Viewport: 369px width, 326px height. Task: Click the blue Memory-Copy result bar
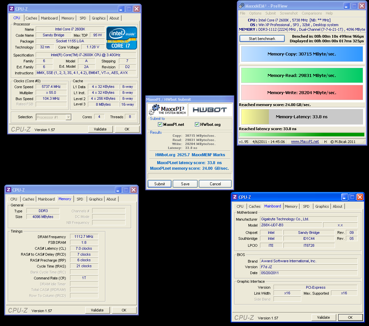(302, 54)
